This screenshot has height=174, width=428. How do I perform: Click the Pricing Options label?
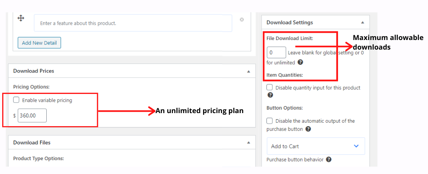[31, 87]
